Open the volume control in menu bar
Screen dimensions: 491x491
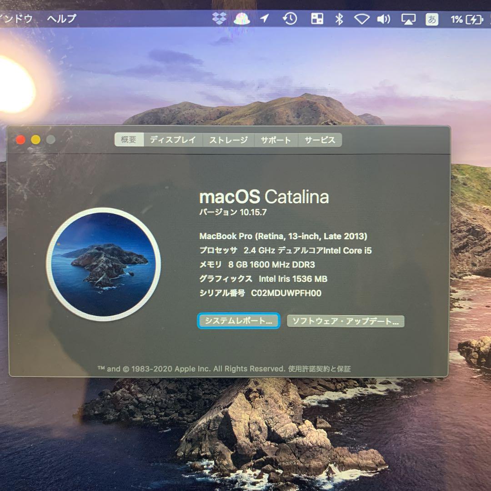tap(384, 19)
